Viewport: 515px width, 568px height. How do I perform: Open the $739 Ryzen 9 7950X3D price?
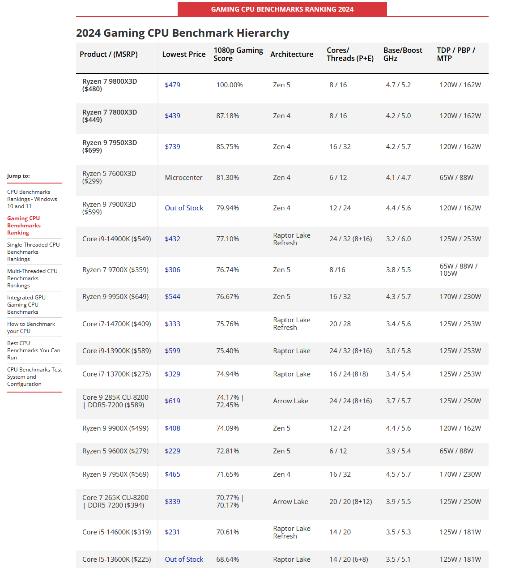[172, 147]
